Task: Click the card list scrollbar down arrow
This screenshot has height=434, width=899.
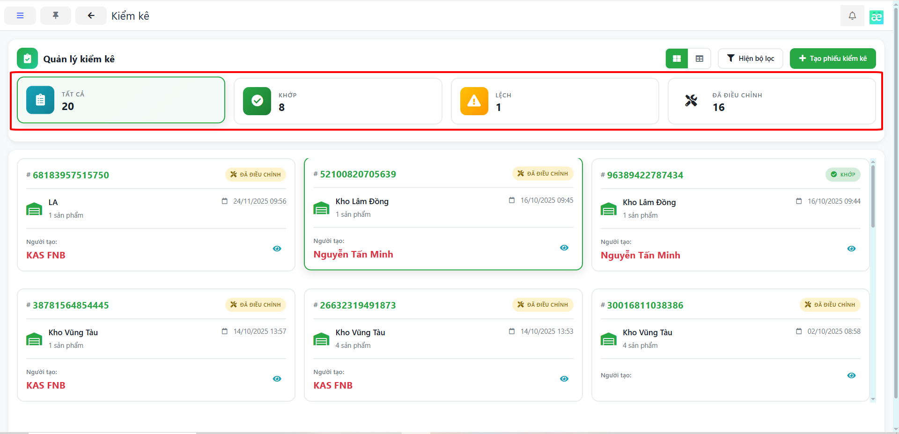Action: [873, 399]
